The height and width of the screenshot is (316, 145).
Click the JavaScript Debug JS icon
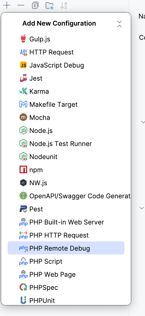[x=23, y=65]
